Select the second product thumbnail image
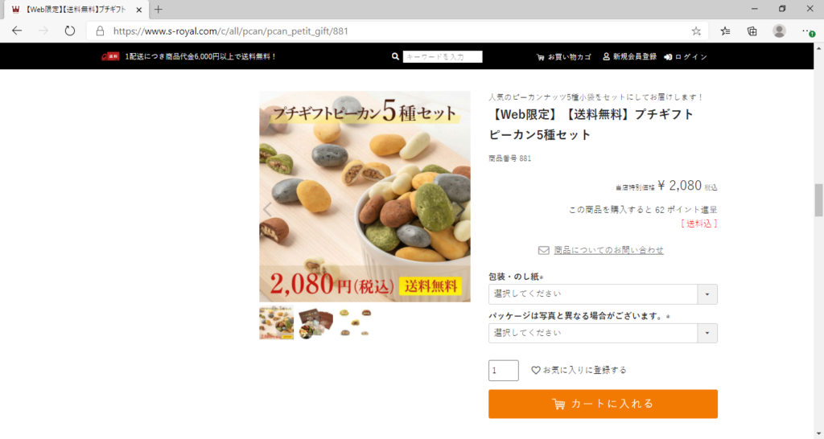Screen dimensions: 824x439 [315, 323]
